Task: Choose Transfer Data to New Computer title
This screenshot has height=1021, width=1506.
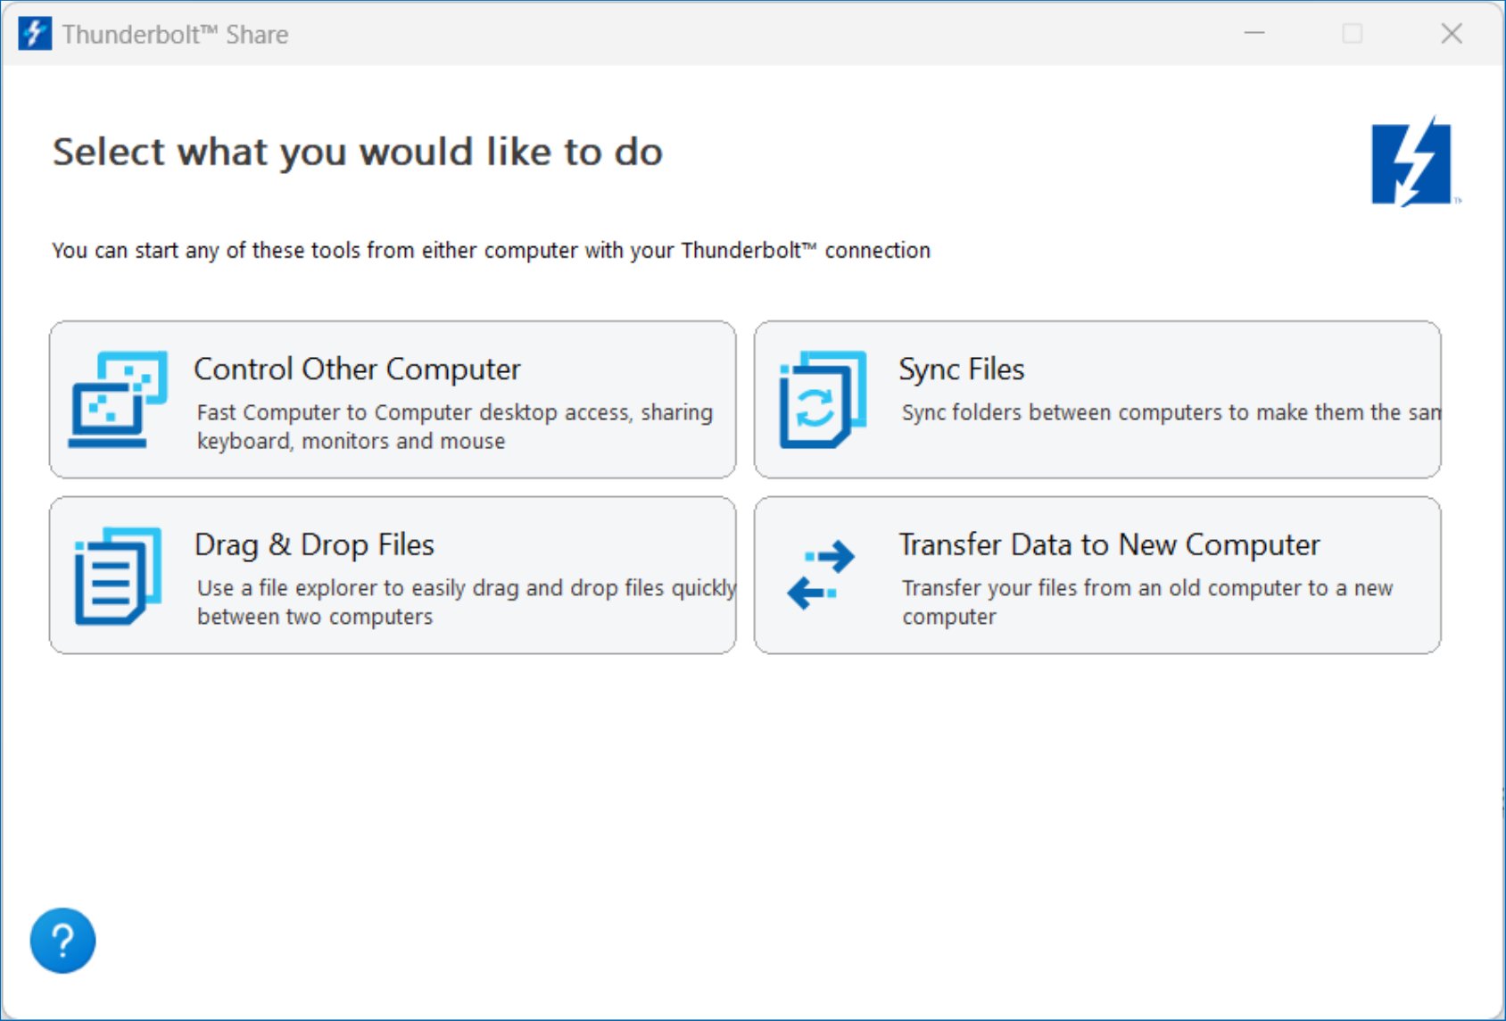Action: [1109, 544]
